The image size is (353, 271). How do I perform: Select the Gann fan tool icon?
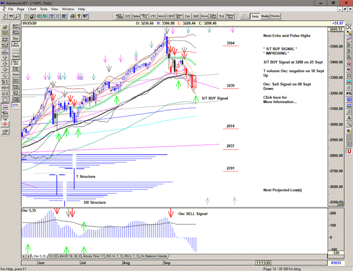pyautogui.click(x=5, y=112)
